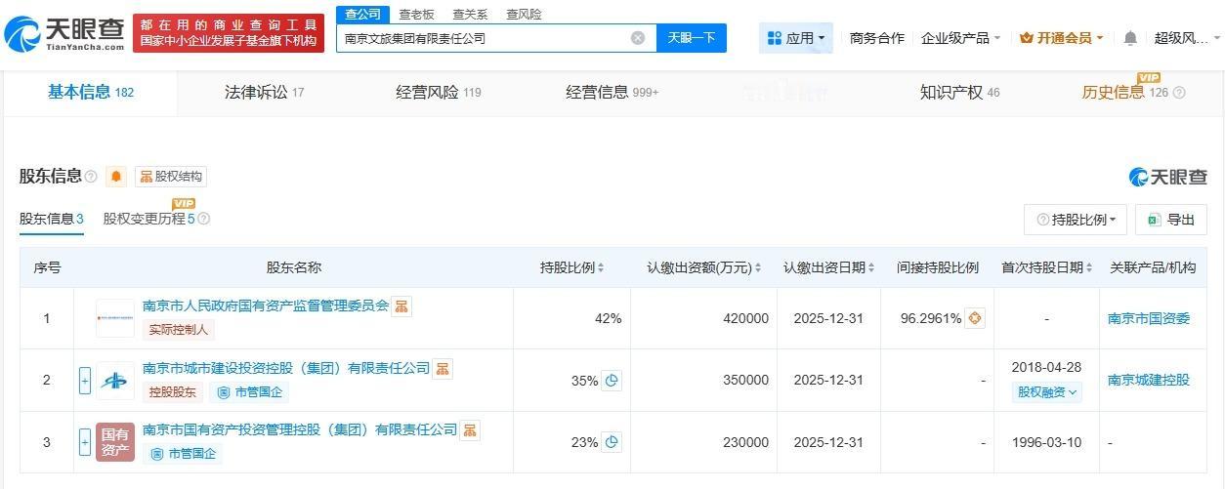
Task: Open related institution 南京市国资委
Action: (1149, 318)
